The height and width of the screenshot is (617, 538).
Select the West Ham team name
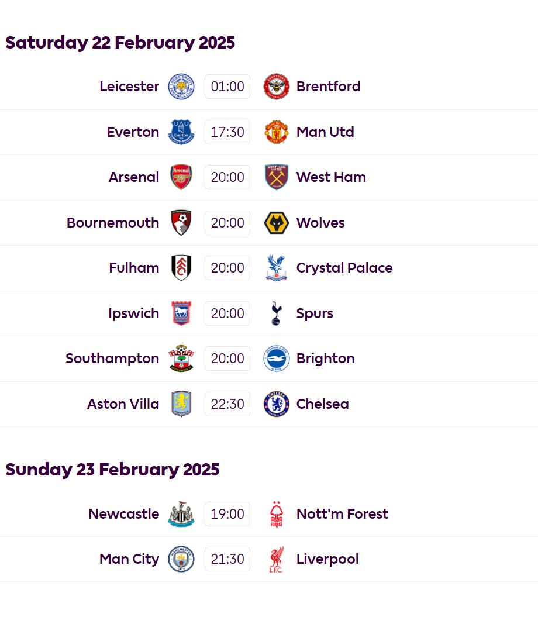[x=331, y=177]
